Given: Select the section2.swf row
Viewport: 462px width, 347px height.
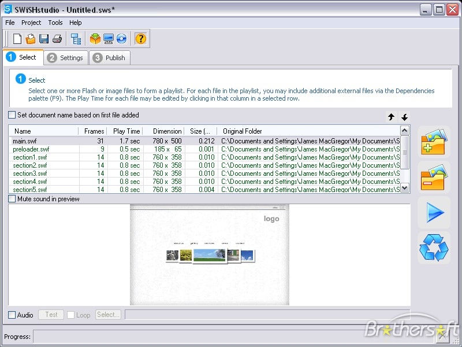Looking at the screenshot, I should coord(204,165).
